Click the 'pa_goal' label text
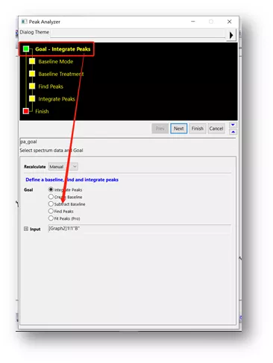 pos(28,142)
